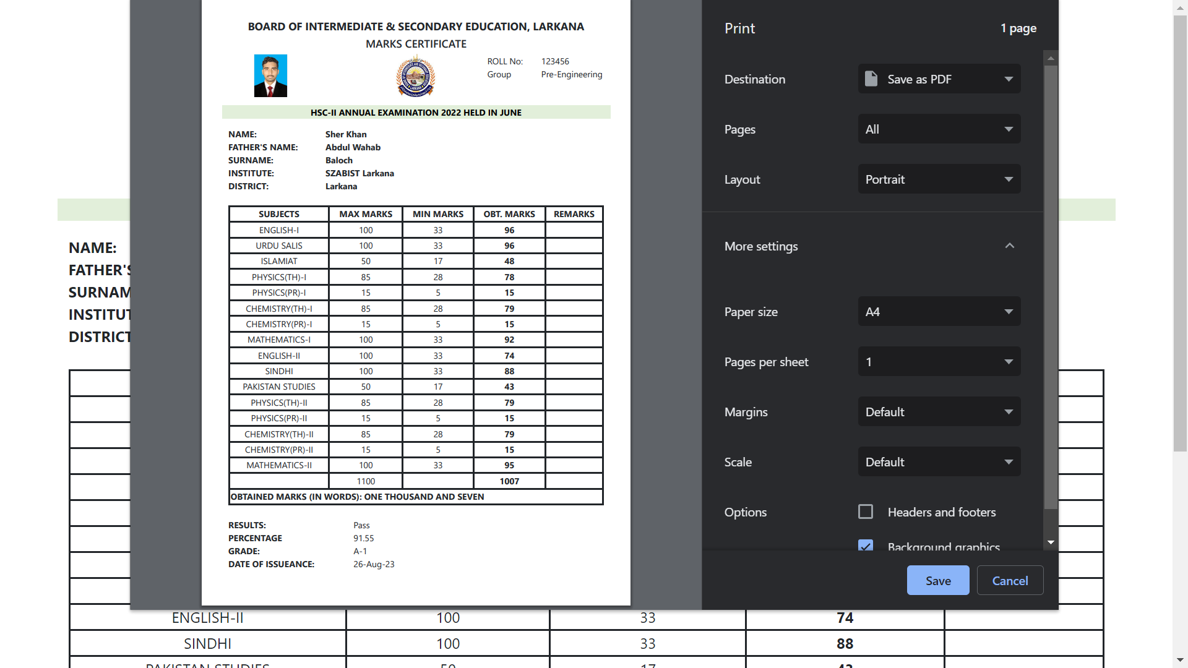Click the Save button
The image size is (1188, 668).
pyautogui.click(x=937, y=580)
